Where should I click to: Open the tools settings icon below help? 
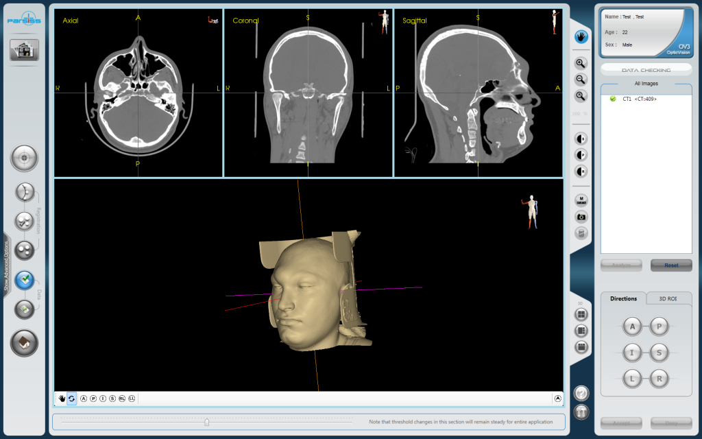pos(581,412)
